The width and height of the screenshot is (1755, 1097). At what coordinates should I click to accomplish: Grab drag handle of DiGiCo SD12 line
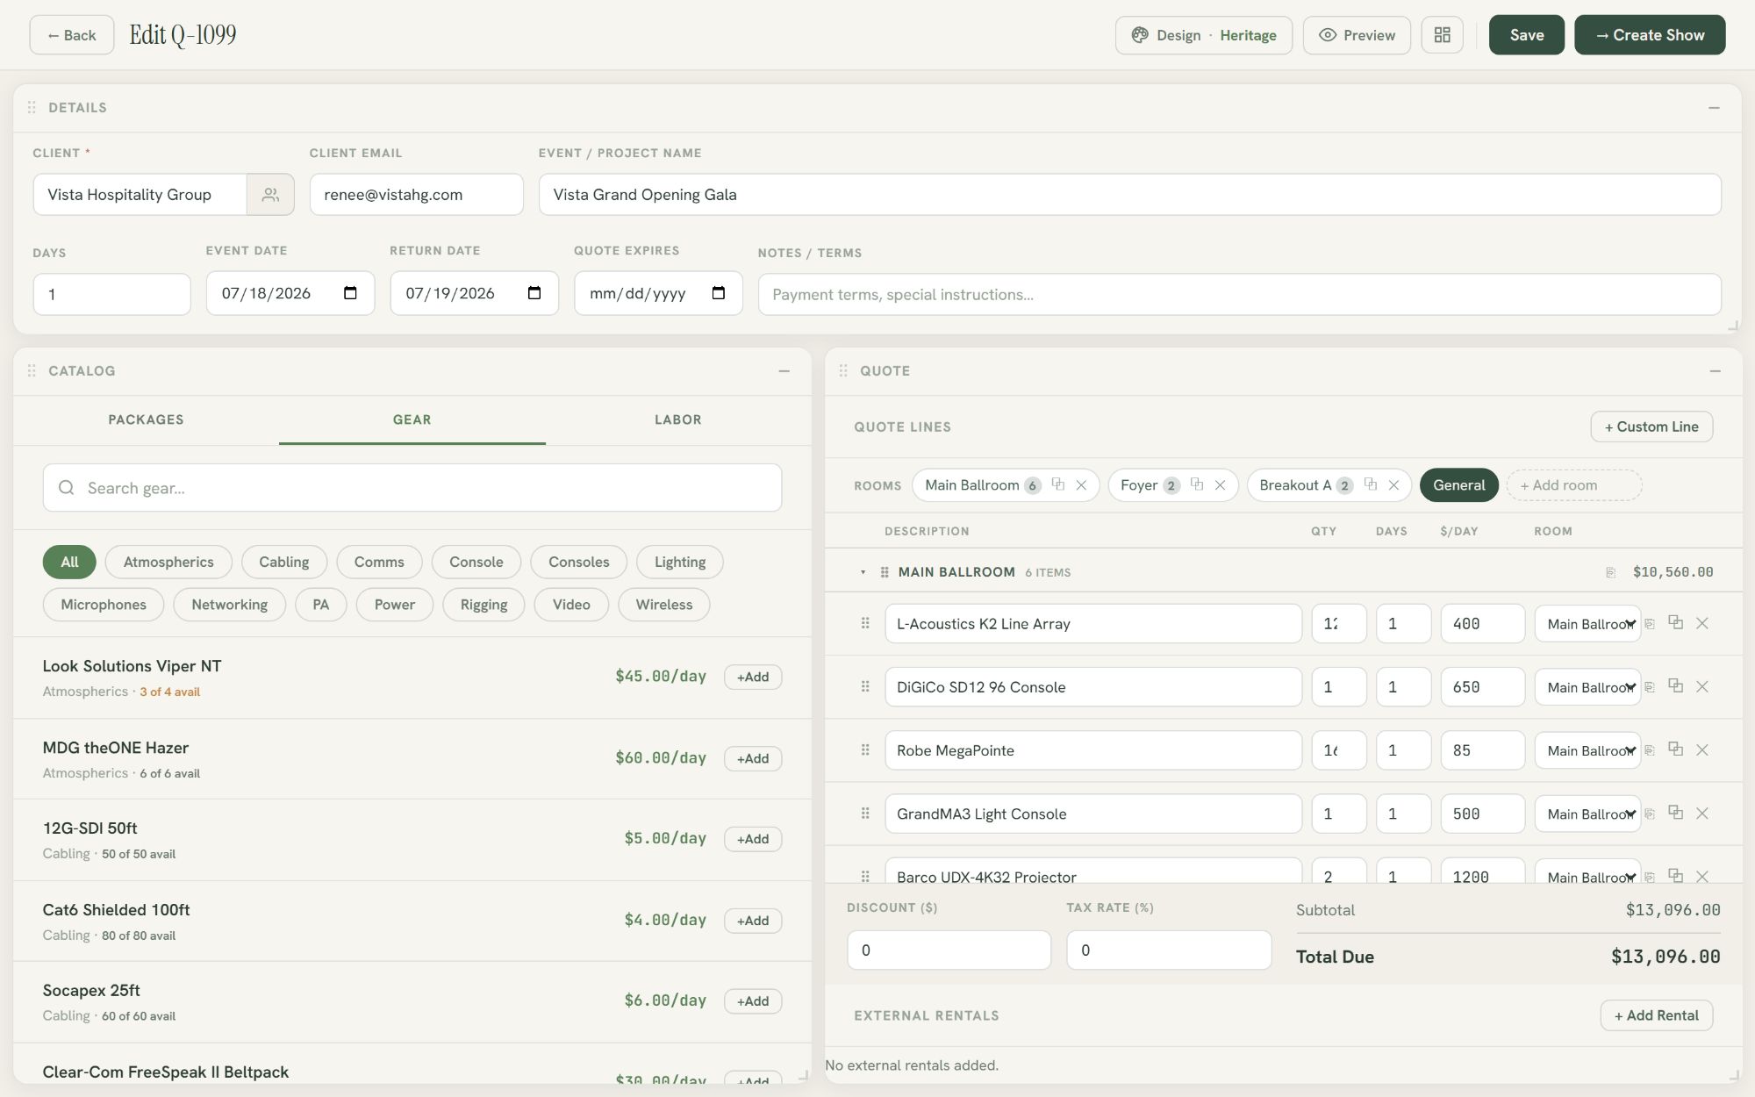click(865, 686)
